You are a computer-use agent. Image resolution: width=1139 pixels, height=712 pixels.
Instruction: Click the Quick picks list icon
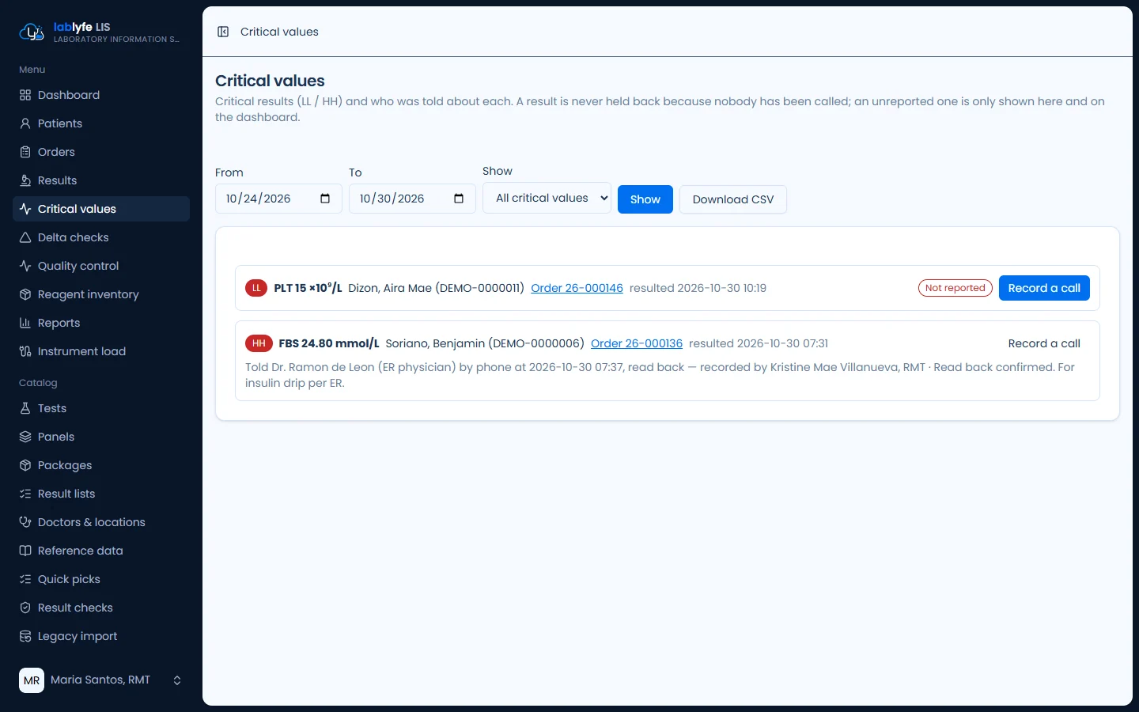[x=25, y=579]
